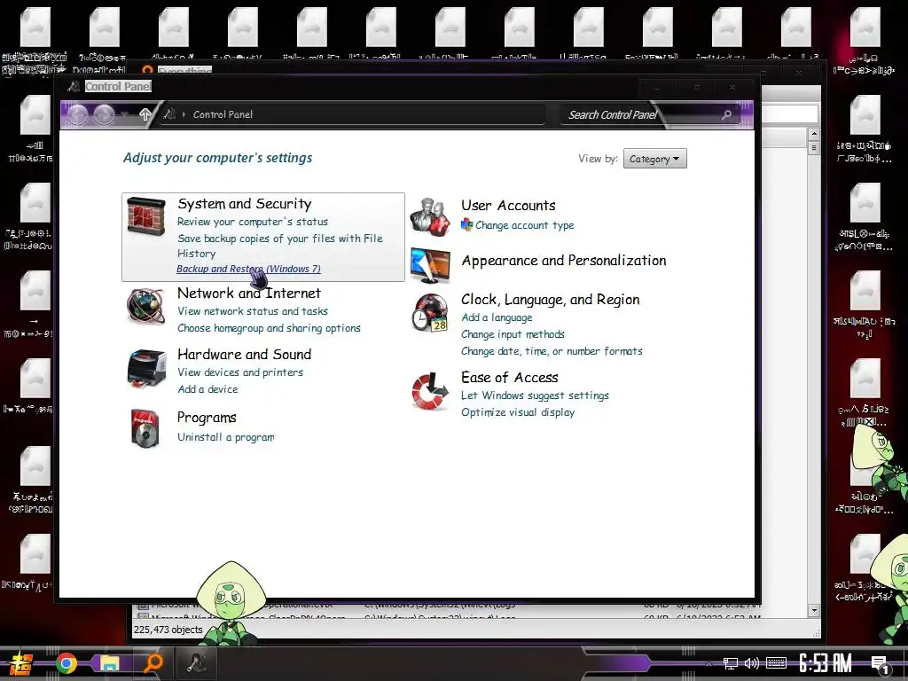Click Change account type

click(525, 225)
